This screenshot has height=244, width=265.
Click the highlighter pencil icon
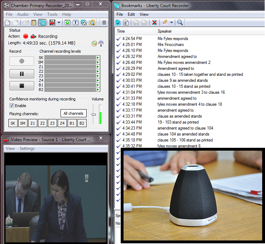point(165,22)
